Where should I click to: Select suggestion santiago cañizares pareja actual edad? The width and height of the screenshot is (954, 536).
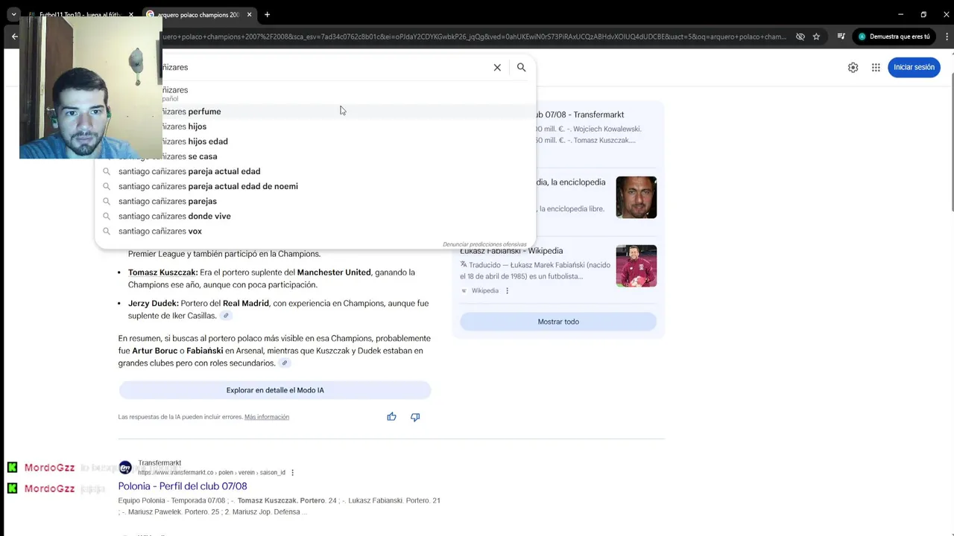click(x=316, y=171)
